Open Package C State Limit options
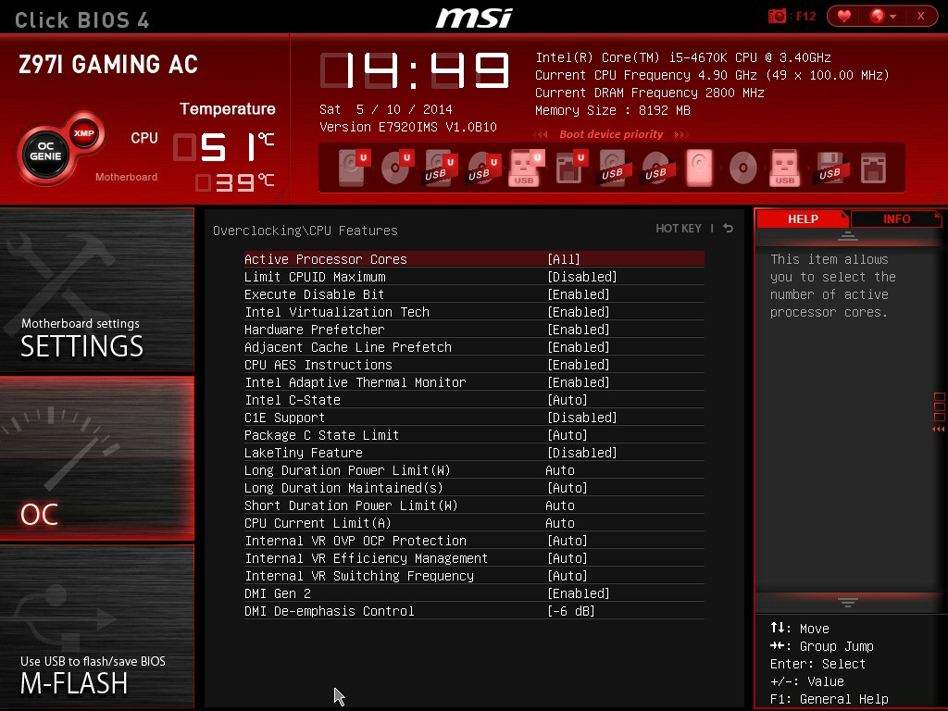The height and width of the screenshot is (711, 948). [x=474, y=435]
